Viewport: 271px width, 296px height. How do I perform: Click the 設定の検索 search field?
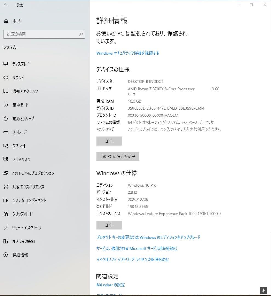tap(44, 35)
